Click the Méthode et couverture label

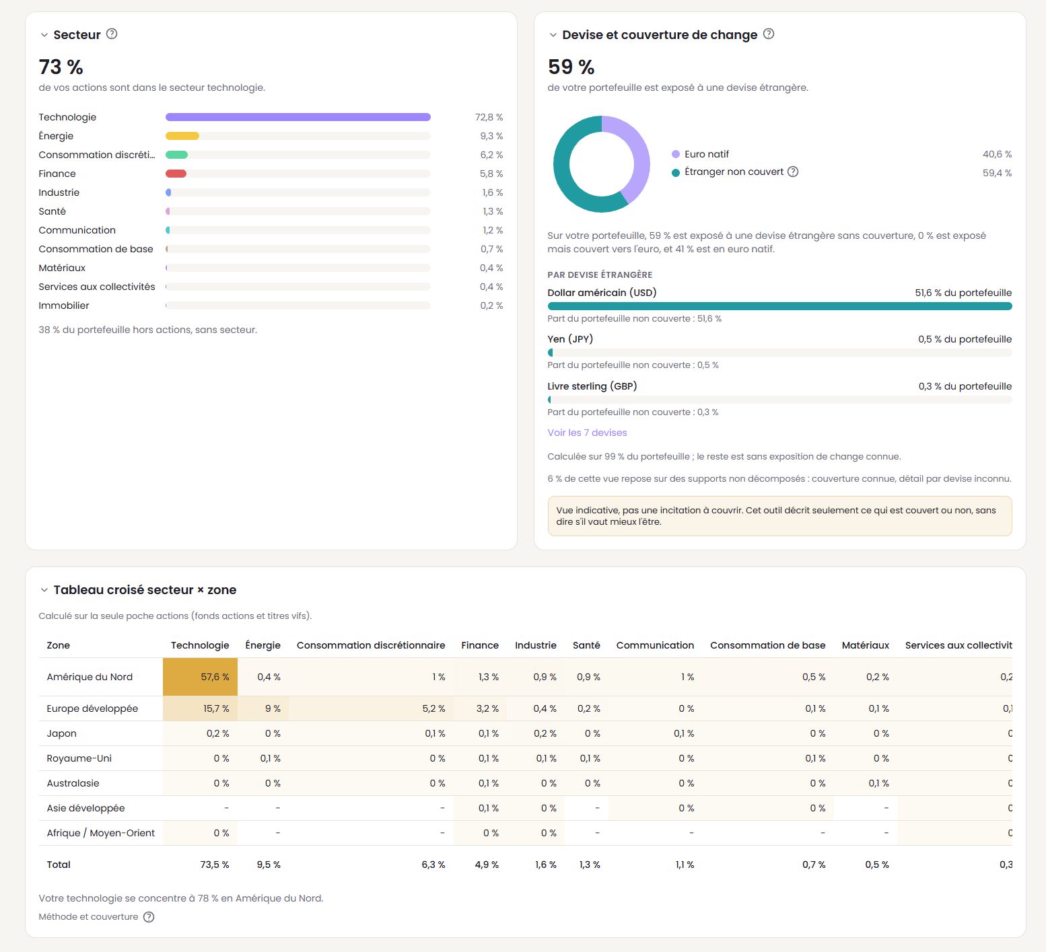[x=88, y=917]
